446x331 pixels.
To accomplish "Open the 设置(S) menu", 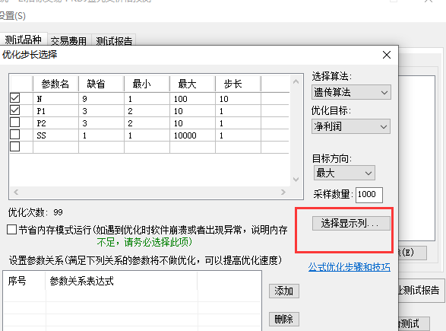I will click(x=12, y=16).
